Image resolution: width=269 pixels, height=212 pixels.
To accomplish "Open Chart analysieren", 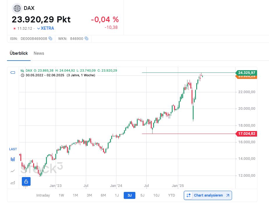I will point(208,195).
